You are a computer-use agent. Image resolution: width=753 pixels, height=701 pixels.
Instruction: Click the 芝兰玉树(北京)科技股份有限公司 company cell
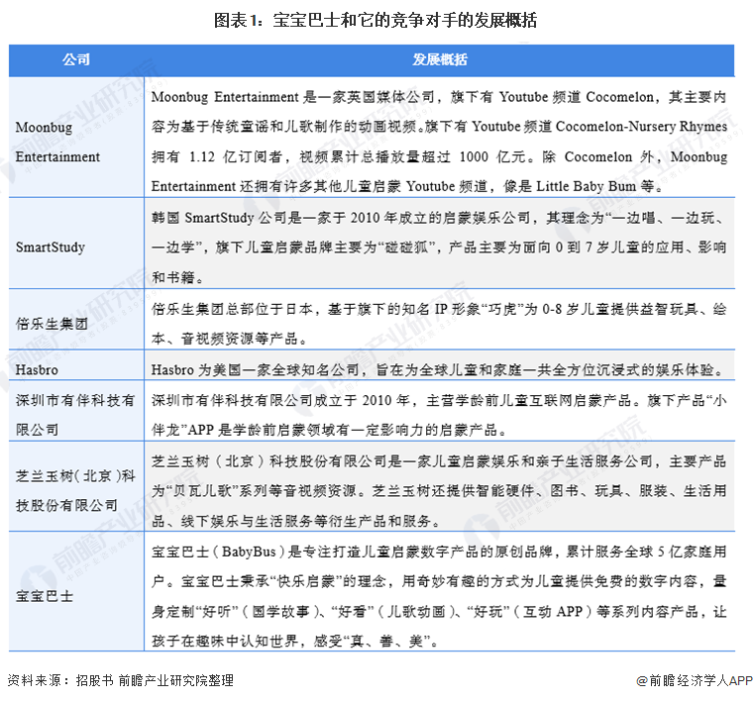pos(76,486)
